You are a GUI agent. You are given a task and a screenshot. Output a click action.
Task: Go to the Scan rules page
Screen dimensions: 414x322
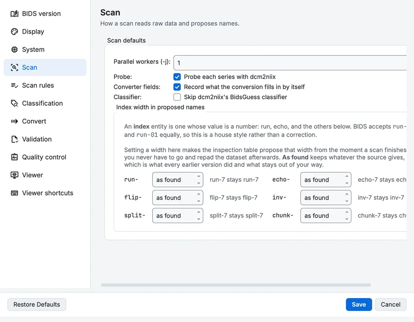[x=45, y=85]
